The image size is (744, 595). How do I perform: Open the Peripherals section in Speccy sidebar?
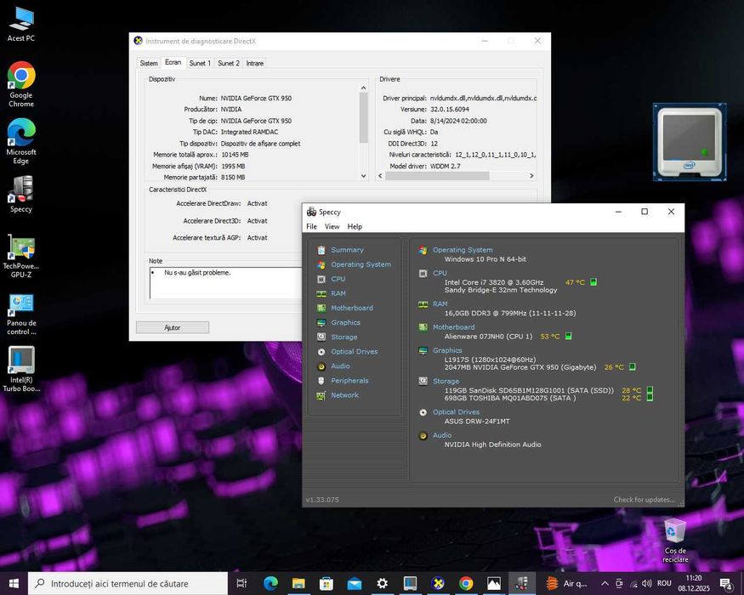349,381
